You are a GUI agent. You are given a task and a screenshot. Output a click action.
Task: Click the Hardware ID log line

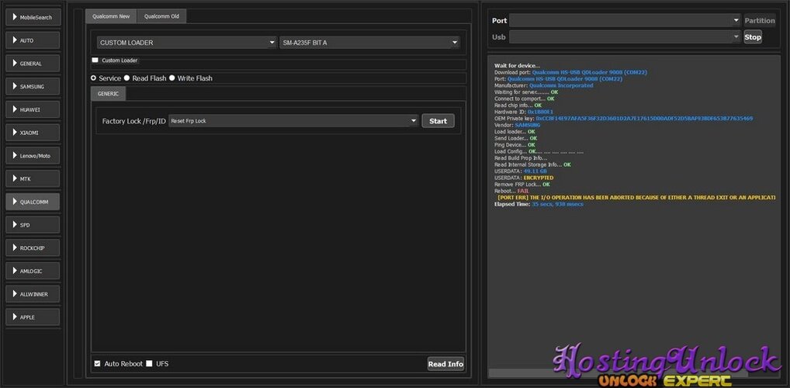(524, 112)
